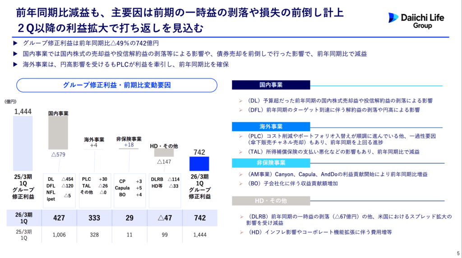The height and width of the screenshot is (258, 462).
Task: Click the 26/3期 1Q table row header
Action: tap(24, 218)
